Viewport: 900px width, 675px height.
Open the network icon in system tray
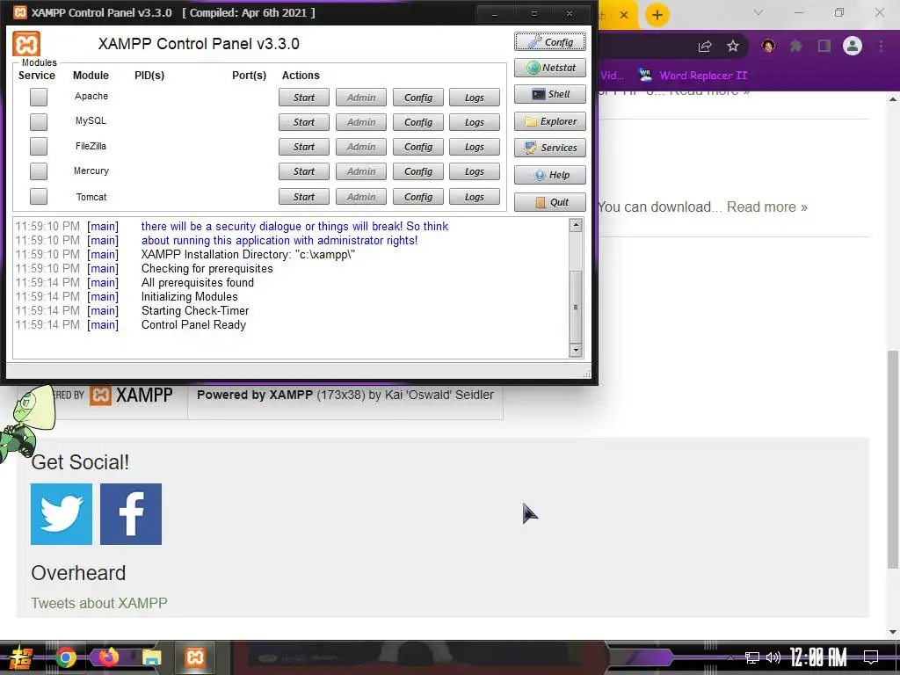coord(752,657)
